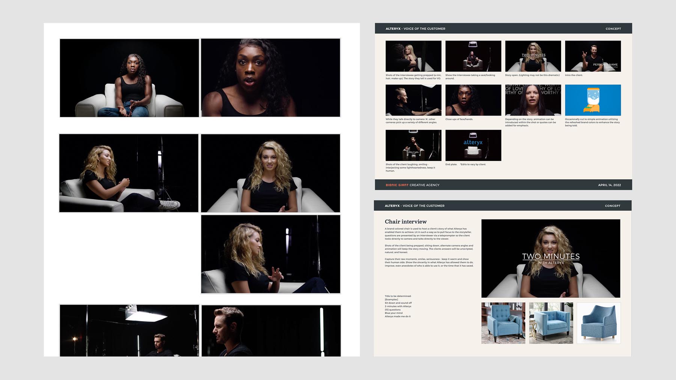Click Concept label in the top storyboard header
Screen dimensions: 676x380
(x=613, y=29)
